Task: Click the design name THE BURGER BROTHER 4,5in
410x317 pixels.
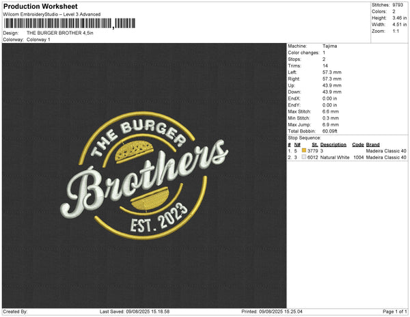Action: [x=60, y=33]
